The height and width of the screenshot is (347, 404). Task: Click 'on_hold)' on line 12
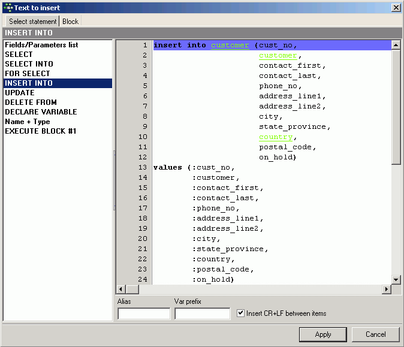pos(278,157)
